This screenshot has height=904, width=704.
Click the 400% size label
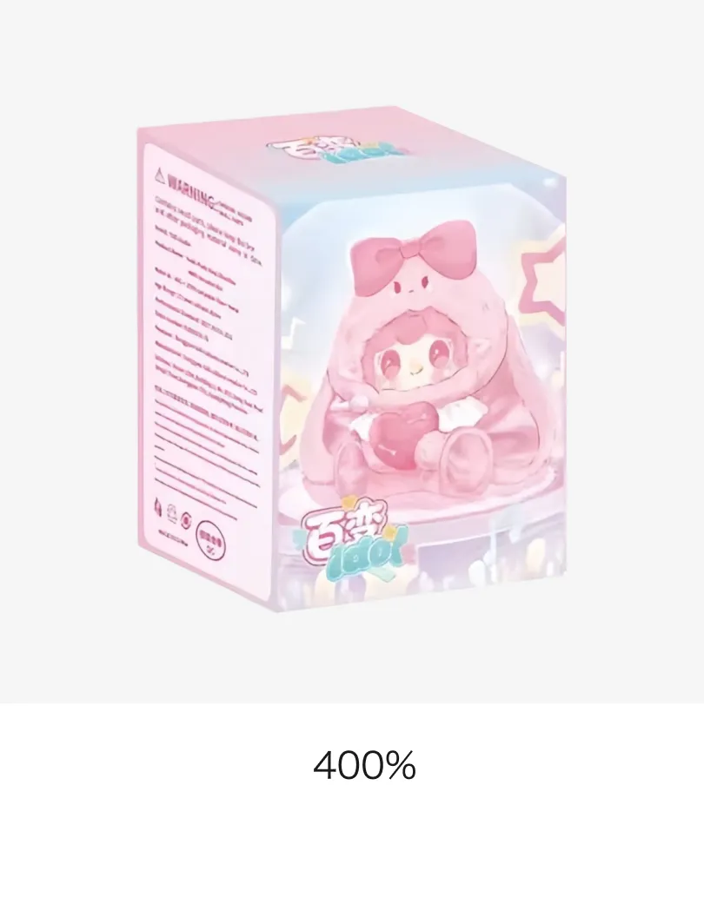[364, 765]
